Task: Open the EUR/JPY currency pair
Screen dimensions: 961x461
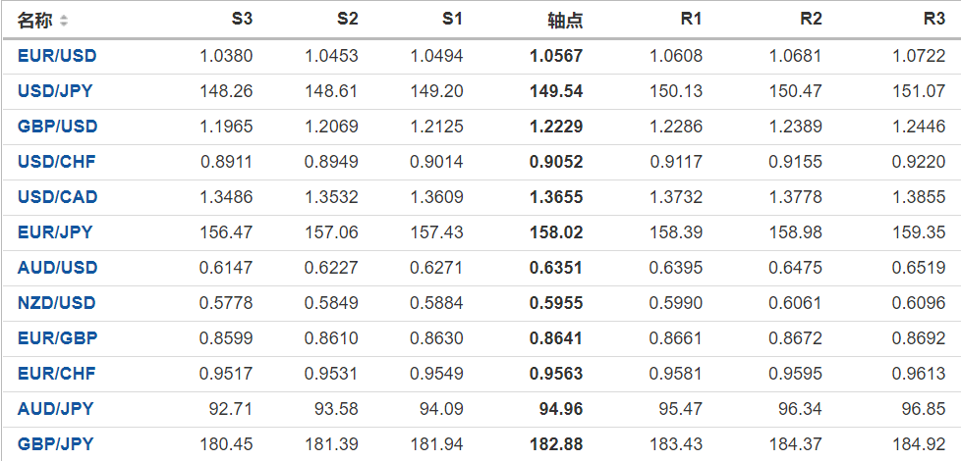Action: pyautogui.click(x=55, y=232)
